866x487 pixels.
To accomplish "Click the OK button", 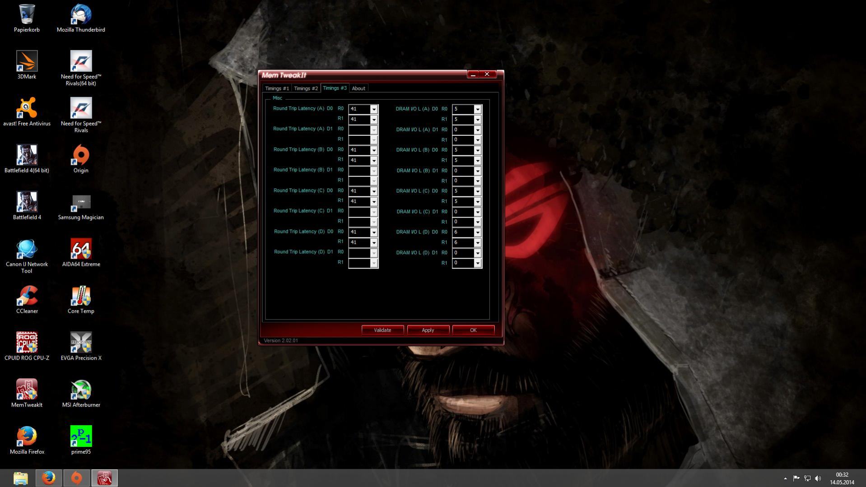I will tap(473, 330).
